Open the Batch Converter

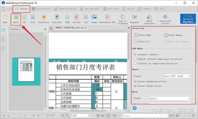pyautogui.click(x=149, y=19)
